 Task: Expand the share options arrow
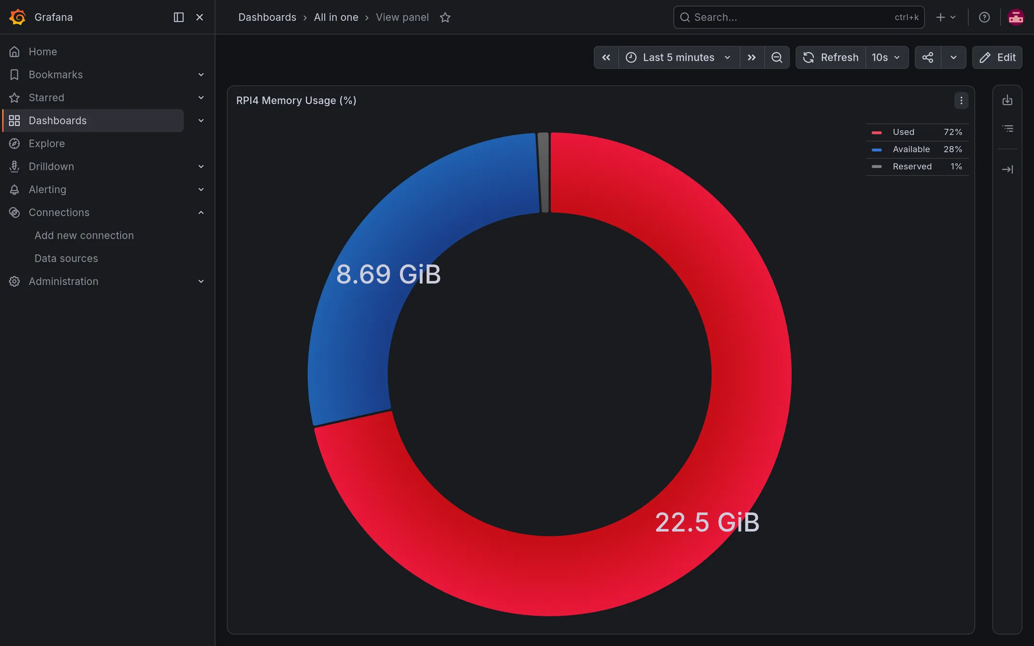(x=953, y=57)
